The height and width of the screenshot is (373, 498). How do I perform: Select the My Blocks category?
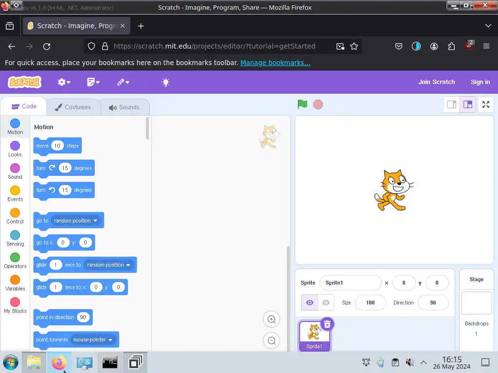coord(15,305)
